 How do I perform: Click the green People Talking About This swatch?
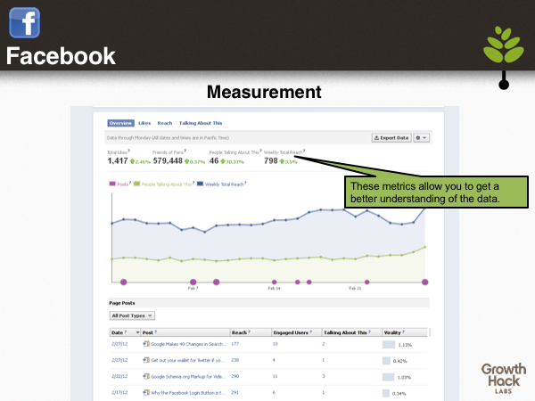(x=136, y=184)
